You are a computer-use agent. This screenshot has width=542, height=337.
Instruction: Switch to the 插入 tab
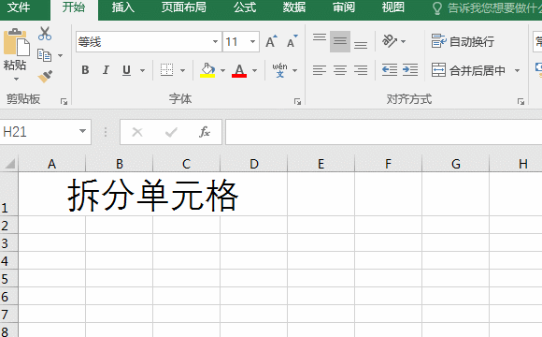(122, 7)
